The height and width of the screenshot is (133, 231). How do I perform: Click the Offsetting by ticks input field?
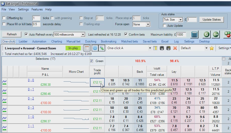pos(36,18)
